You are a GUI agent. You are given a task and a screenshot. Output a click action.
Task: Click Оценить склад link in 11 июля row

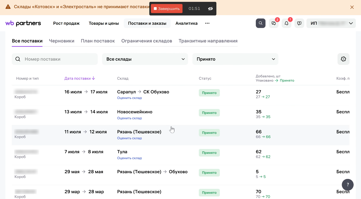click(x=129, y=138)
